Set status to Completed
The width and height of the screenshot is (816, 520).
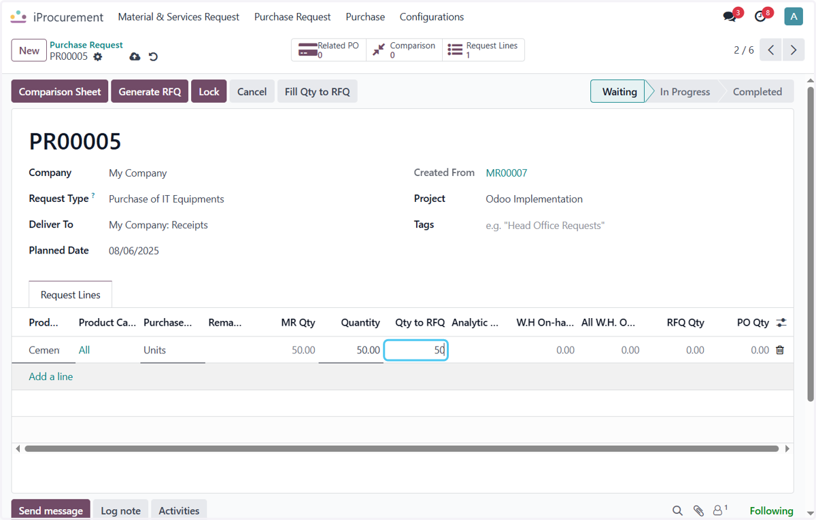point(757,92)
